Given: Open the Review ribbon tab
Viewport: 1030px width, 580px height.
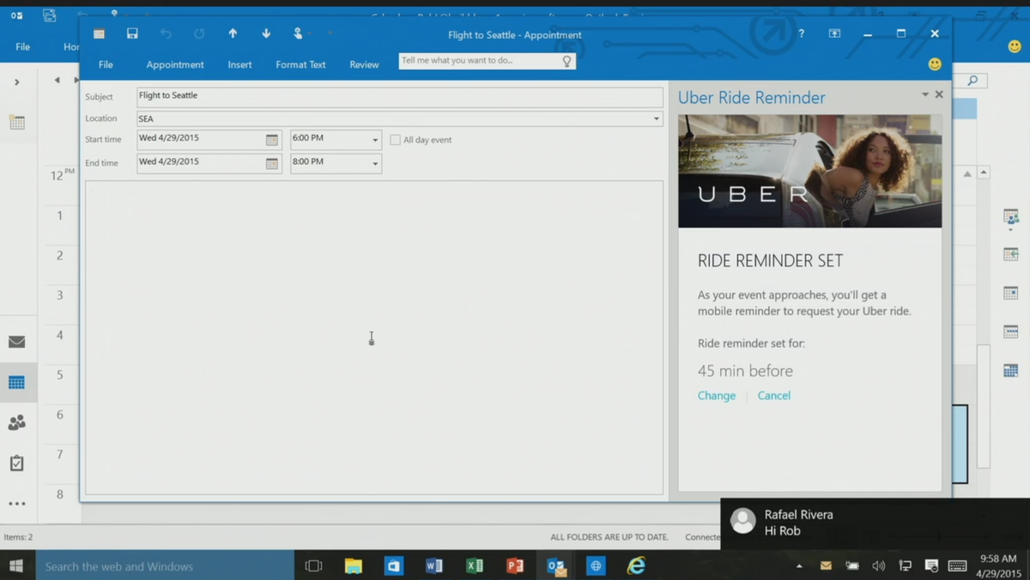Looking at the screenshot, I should click(x=364, y=64).
